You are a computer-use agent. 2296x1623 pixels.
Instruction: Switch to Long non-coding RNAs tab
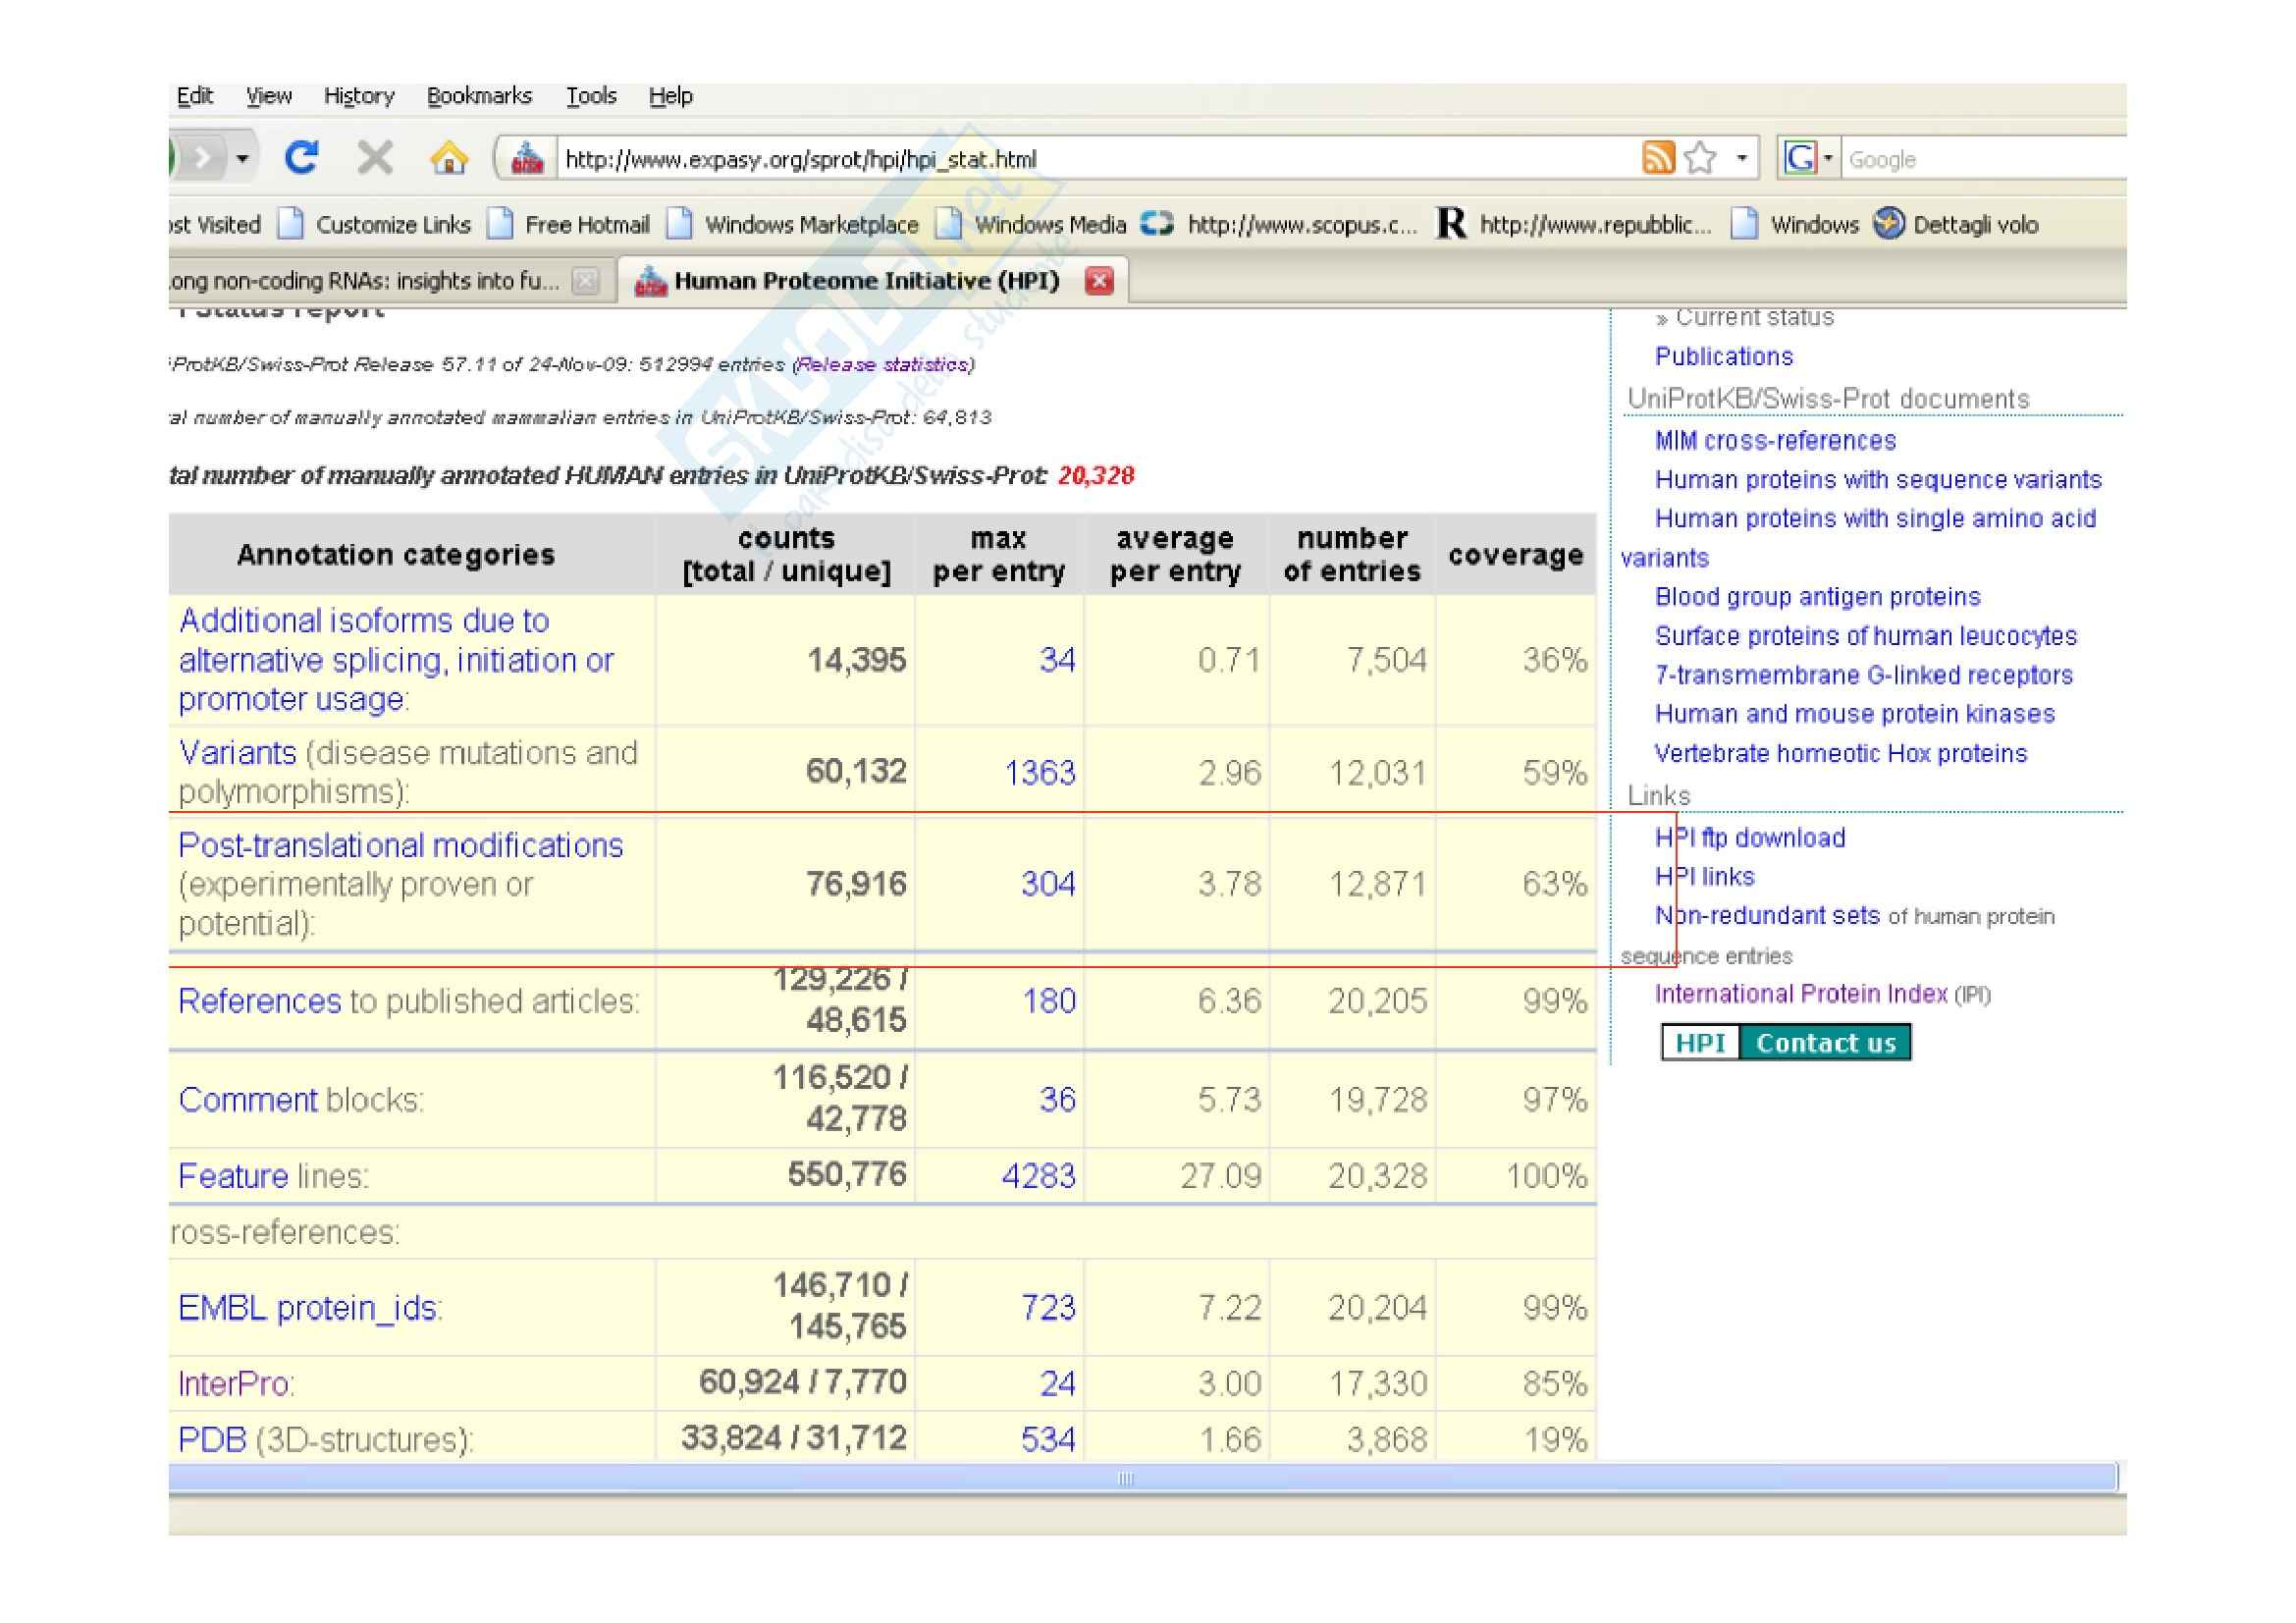point(365,281)
